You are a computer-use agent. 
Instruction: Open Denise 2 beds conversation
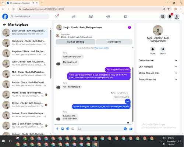coord(25,105)
